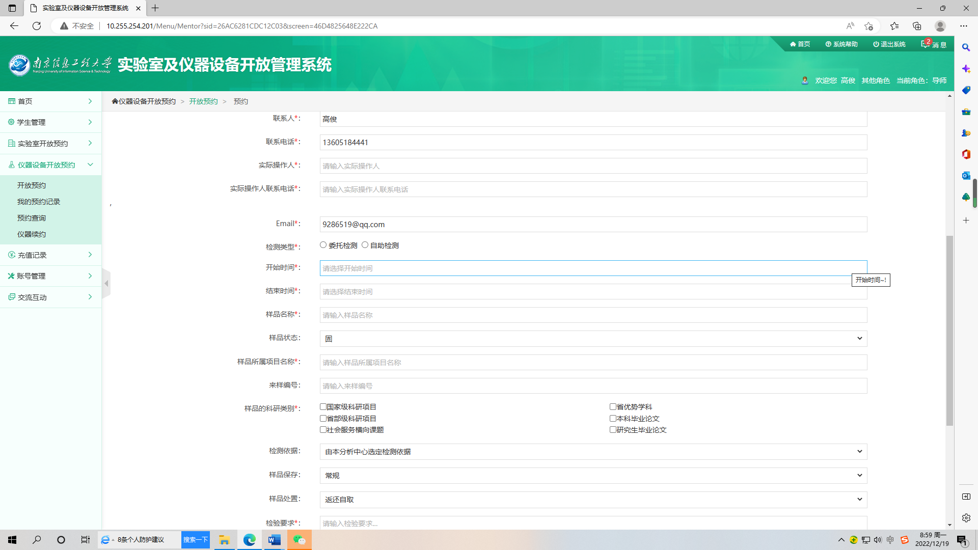The width and height of the screenshot is (978, 550).
Task: Check 国家级科研项目 checkbox
Action: 323,407
